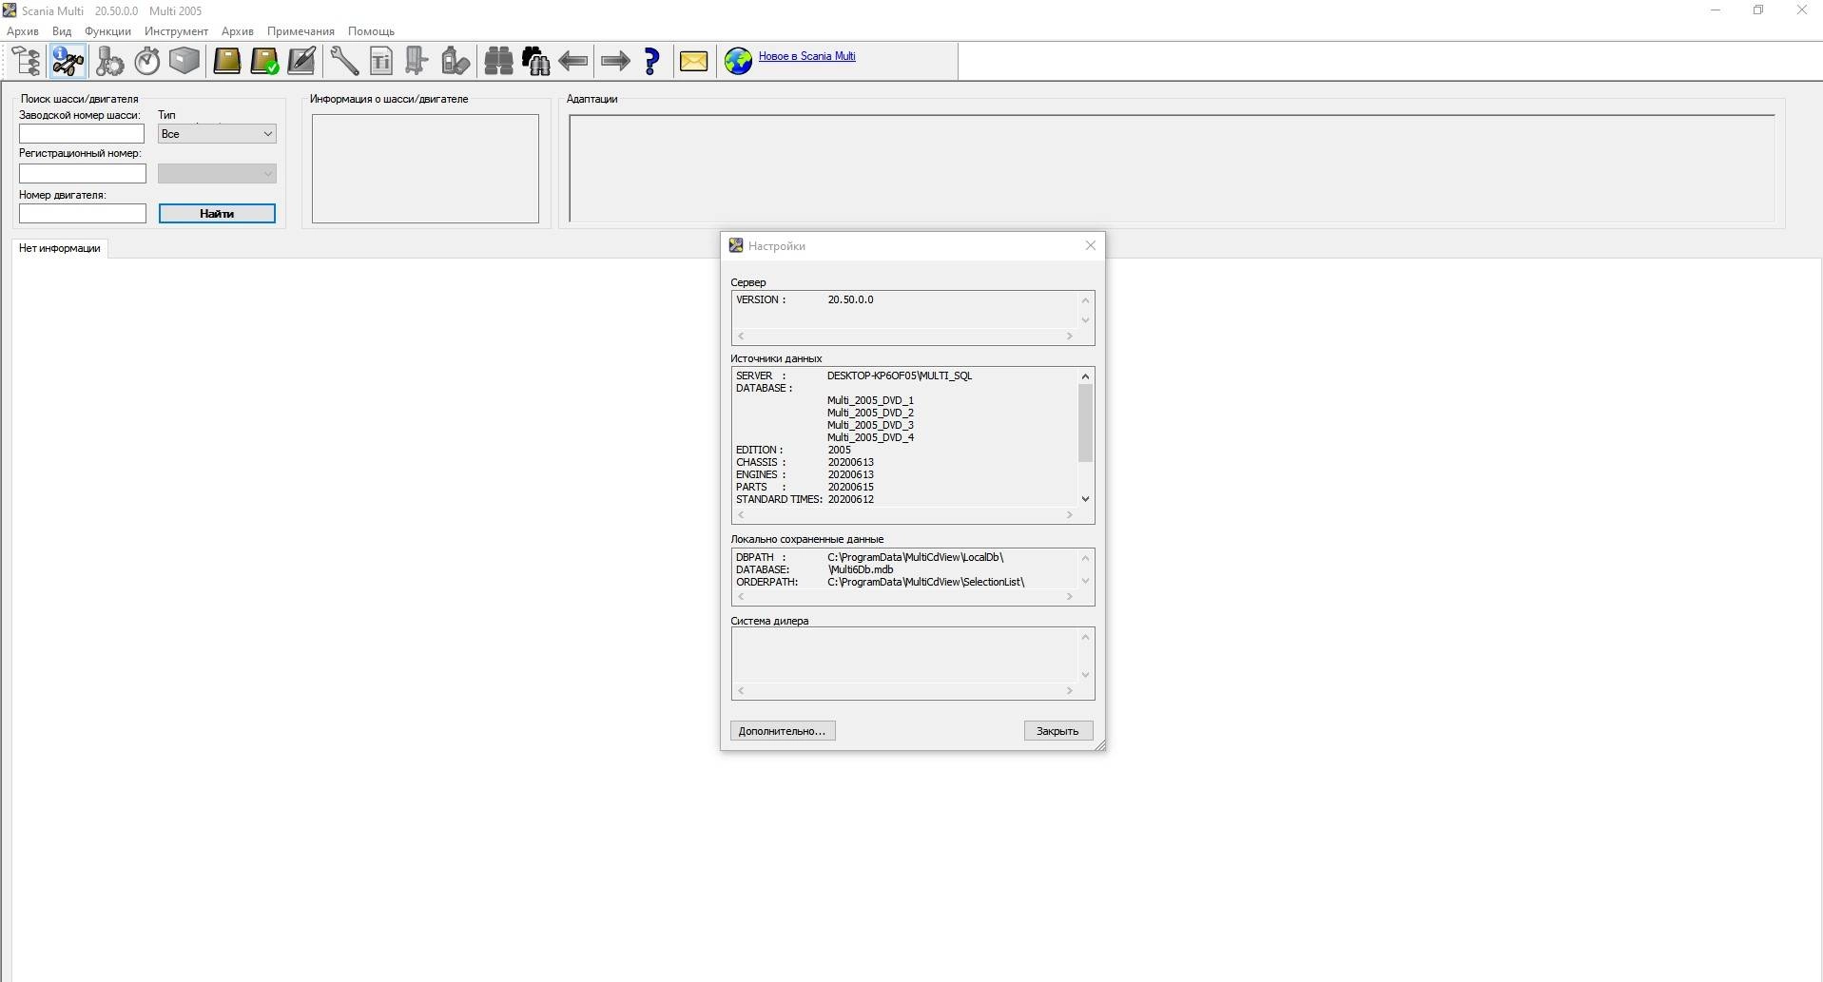Open the book with green checkmark icon
Viewport: 1823px width, 982px height.
pyautogui.click(x=264, y=62)
